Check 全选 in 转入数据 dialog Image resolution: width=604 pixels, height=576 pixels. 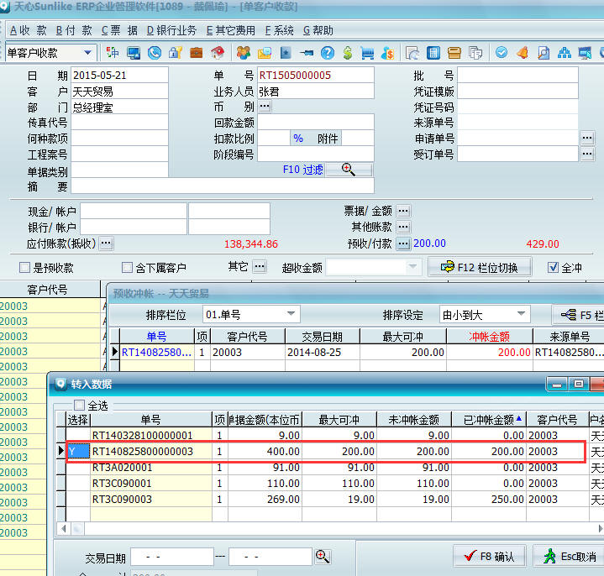[x=79, y=405]
